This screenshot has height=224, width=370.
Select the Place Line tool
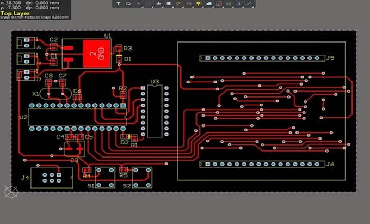[x=249, y=4]
